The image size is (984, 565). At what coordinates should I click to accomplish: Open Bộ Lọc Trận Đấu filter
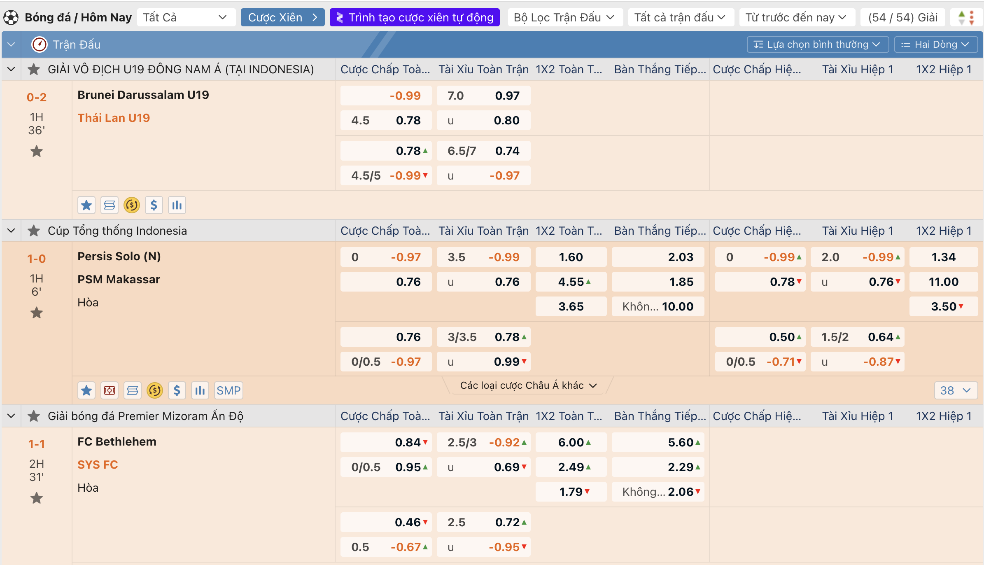click(x=565, y=17)
